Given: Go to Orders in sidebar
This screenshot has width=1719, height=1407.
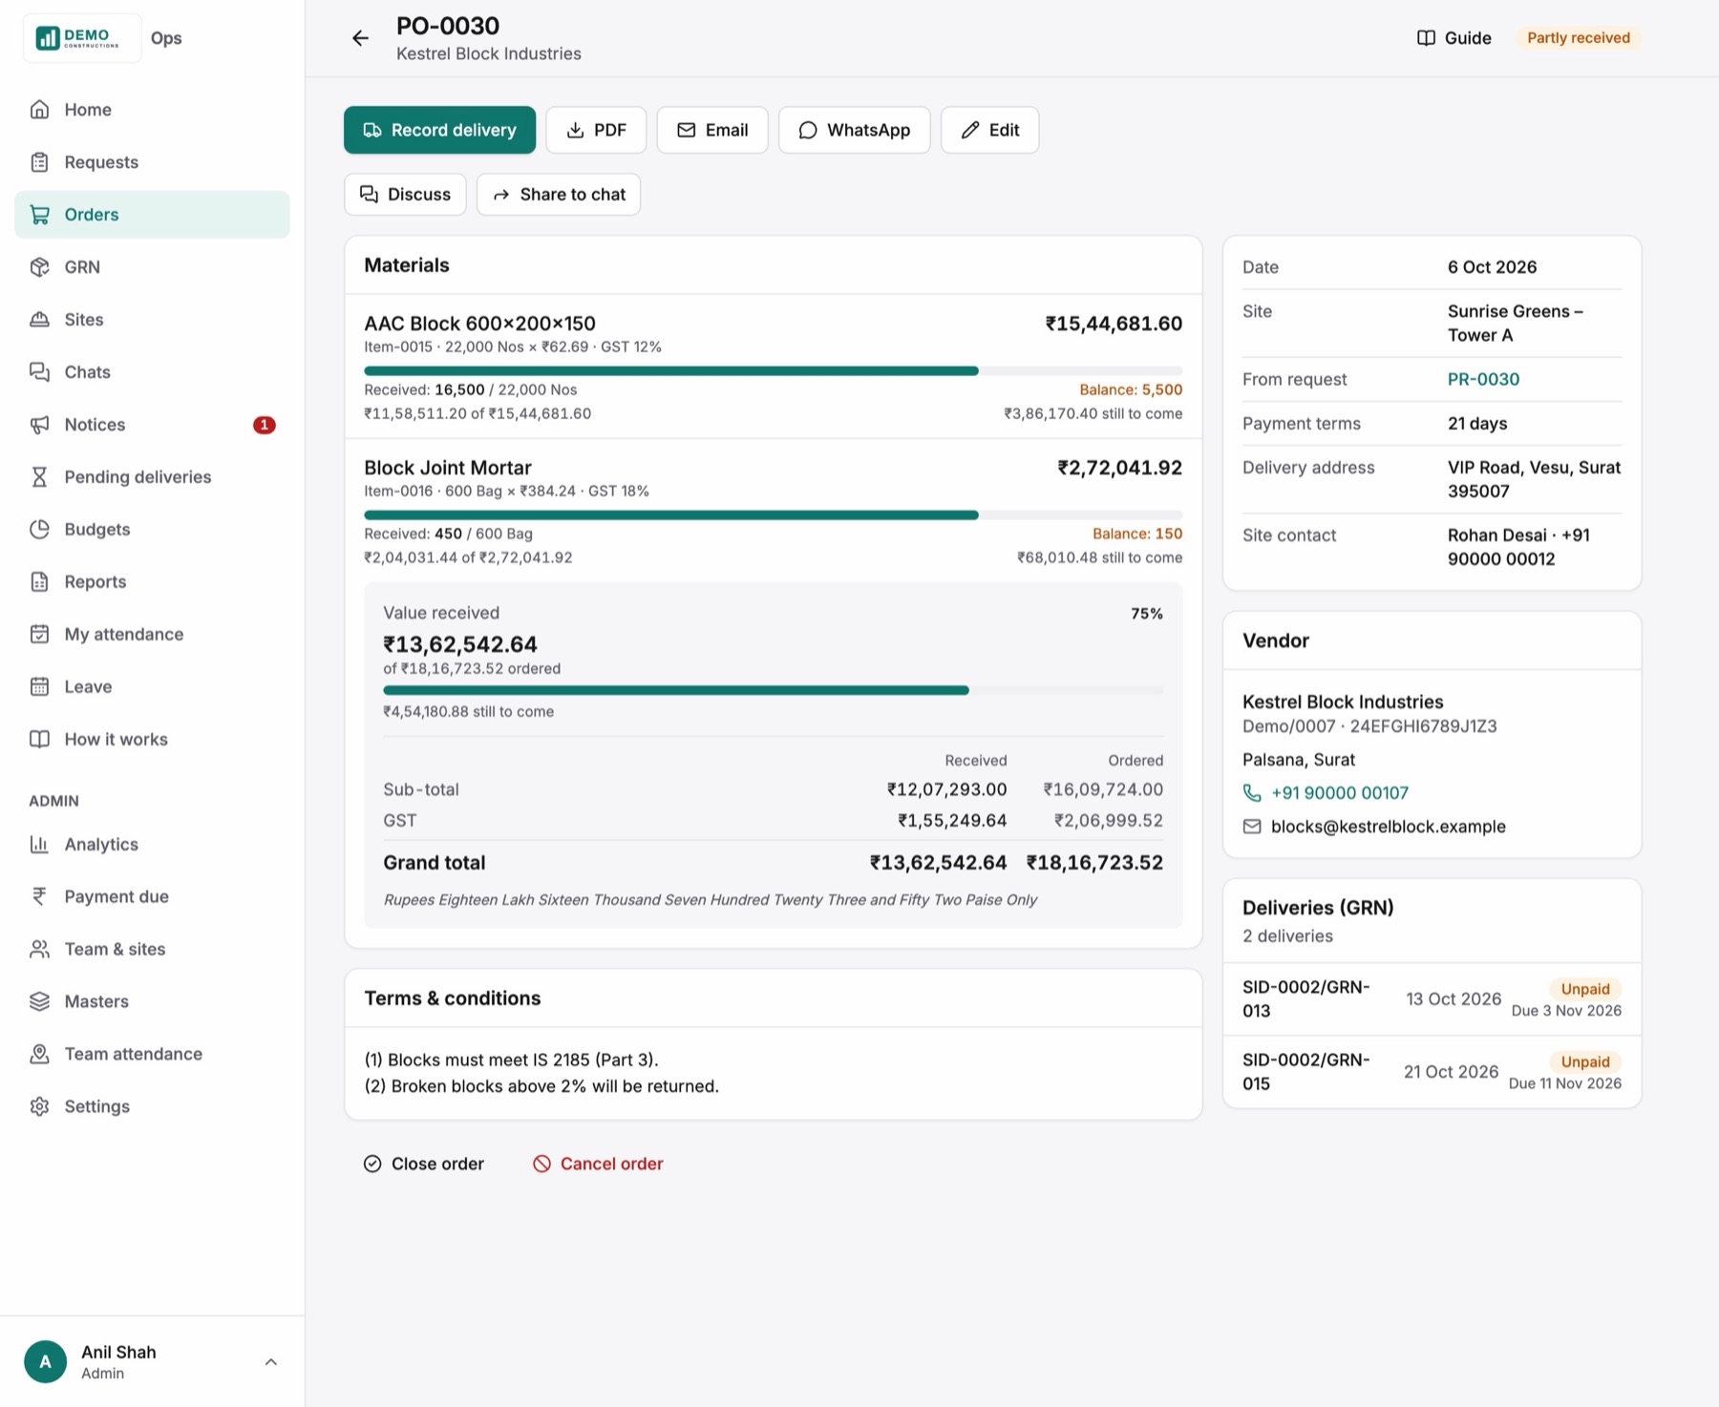Looking at the screenshot, I should [152, 215].
